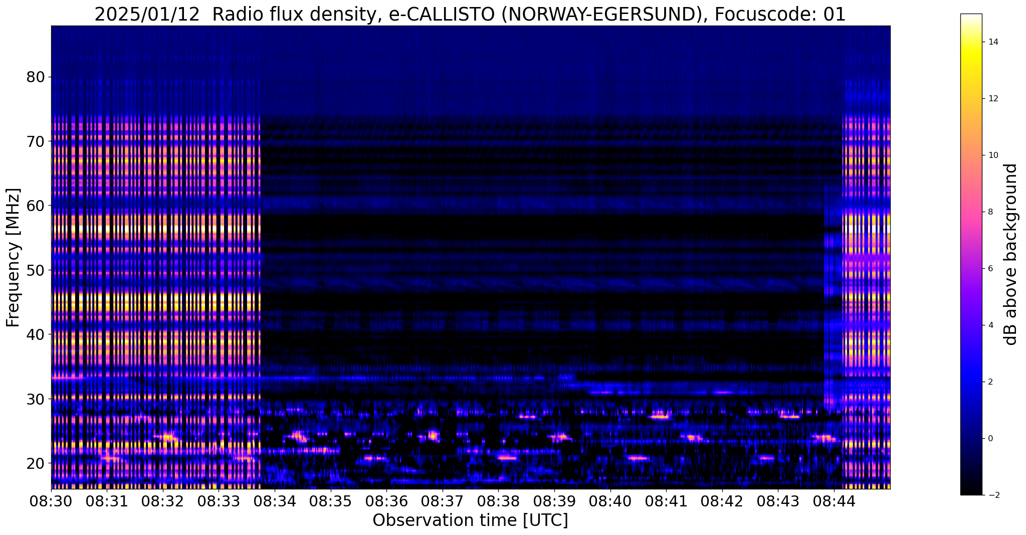Click the colorbar tick label 6
Viewport: 1026px width, 535px height.
[990, 268]
